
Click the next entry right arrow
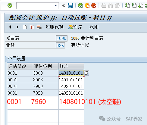[17, 27]
